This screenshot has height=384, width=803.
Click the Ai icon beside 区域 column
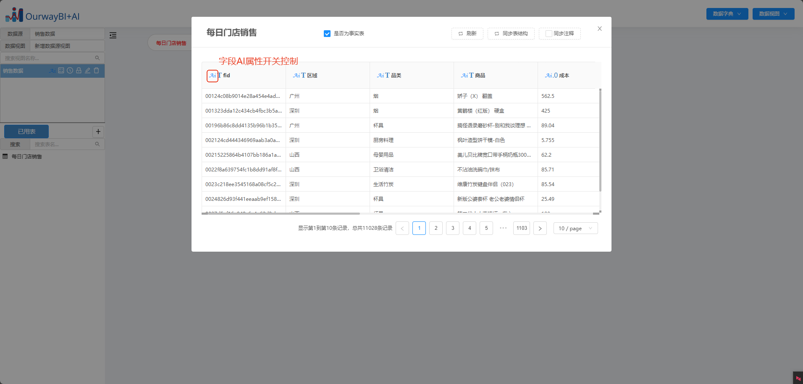[296, 76]
